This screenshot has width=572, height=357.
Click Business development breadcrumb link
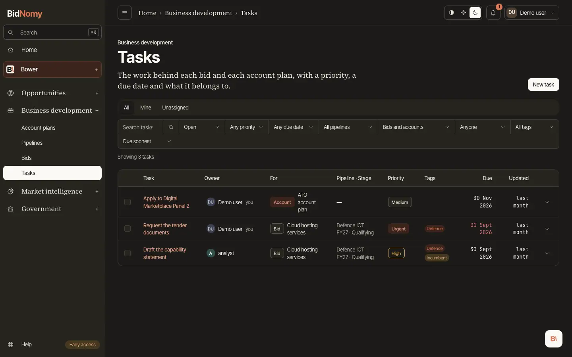pos(199,13)
